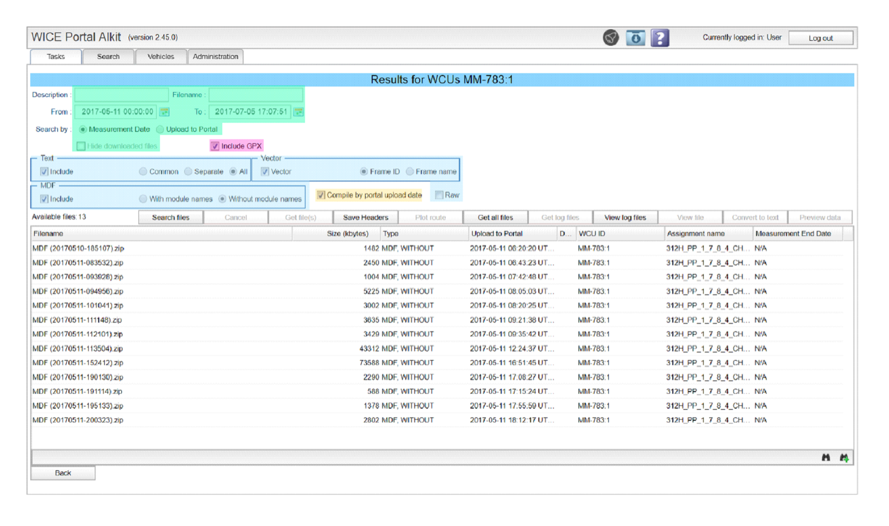Click the Save Headers button
Viewport: 889px width, 526px height.
(366, 218)
